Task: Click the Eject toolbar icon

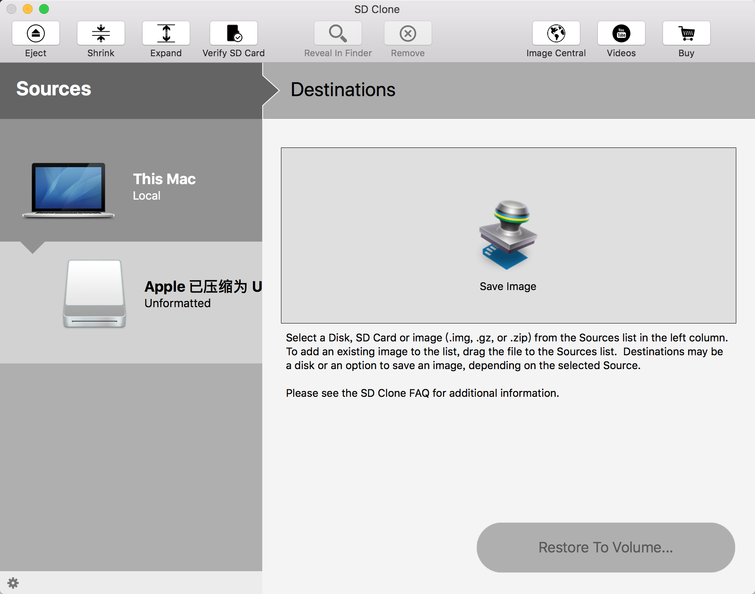Action: (x=36, y=33)
